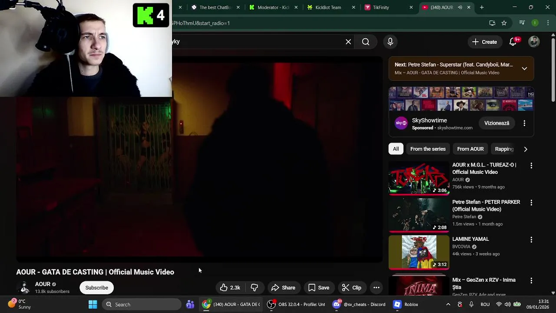Click Vizionează on the SkyShowtime ad
This screenshot has width=556, height=313.
496,123
